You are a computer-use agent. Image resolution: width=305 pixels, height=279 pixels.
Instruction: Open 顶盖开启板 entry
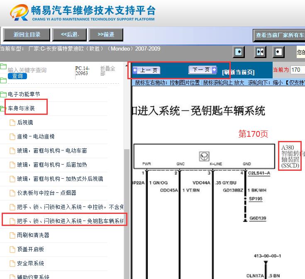[x=31, y=249]
